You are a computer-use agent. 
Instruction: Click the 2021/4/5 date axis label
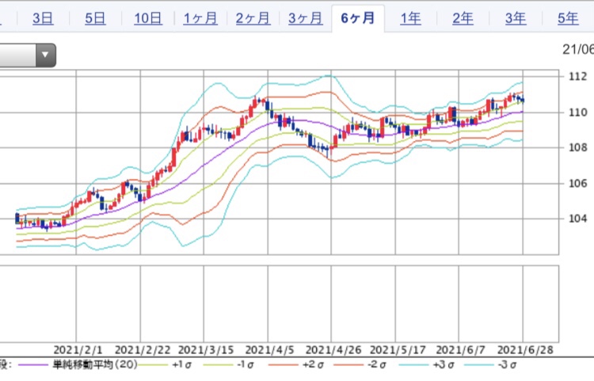pos(270,350)
